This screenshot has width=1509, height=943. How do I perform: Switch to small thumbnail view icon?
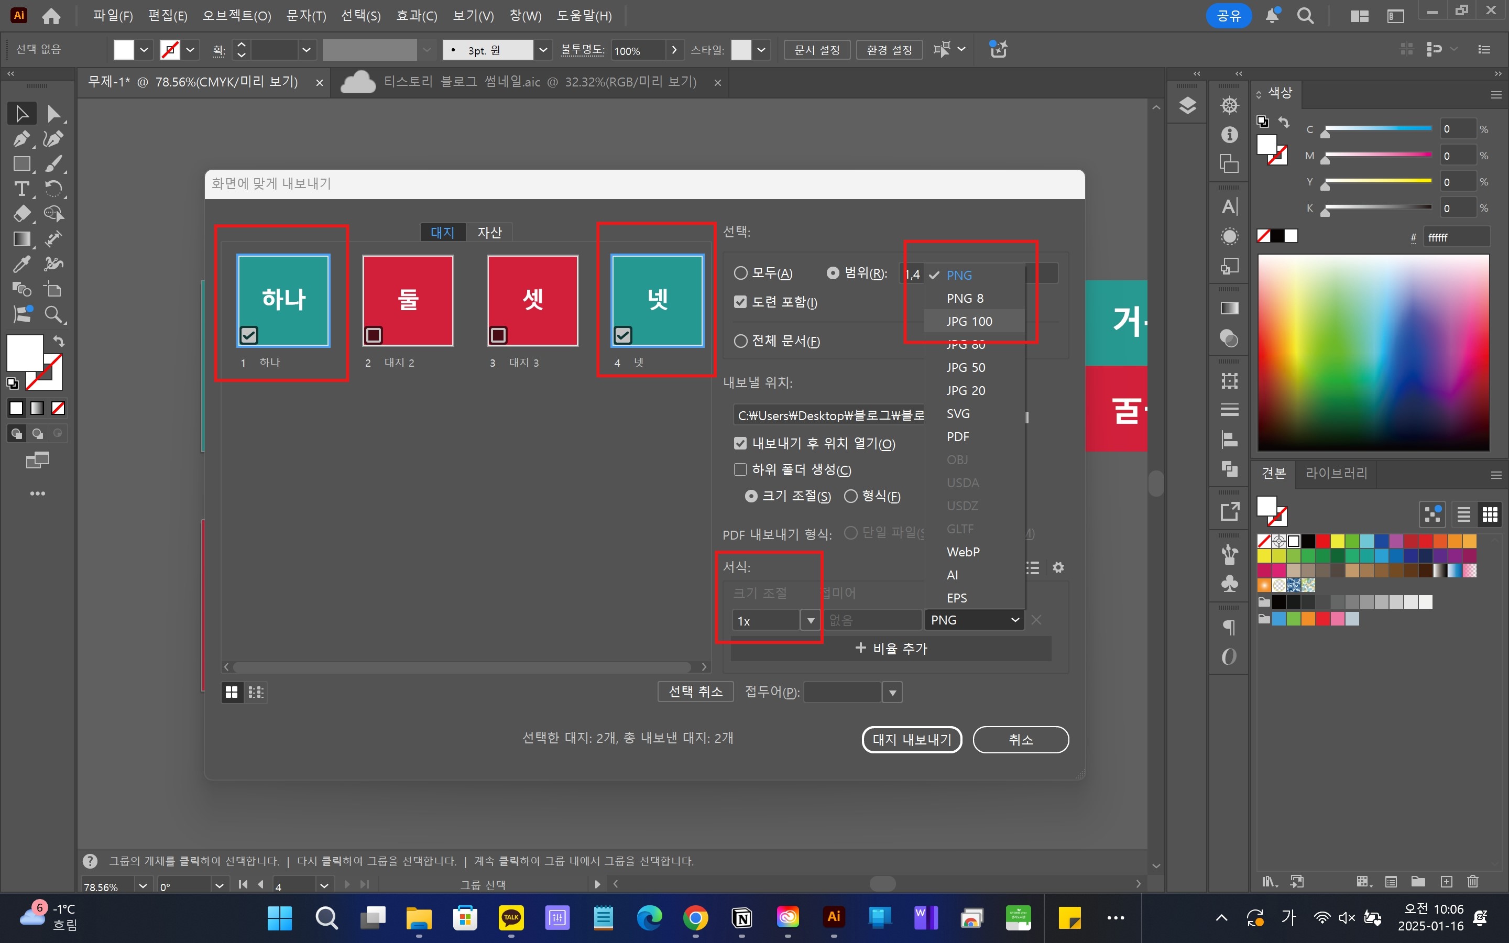point(256,692)
